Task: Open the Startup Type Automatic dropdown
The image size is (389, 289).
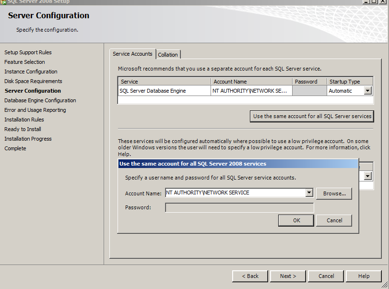Action: [367, 91]
